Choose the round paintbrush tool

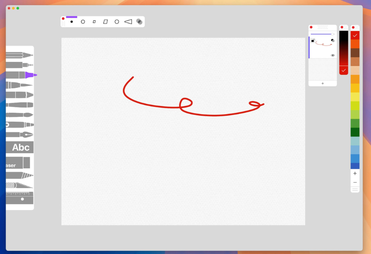click(19, 115)
